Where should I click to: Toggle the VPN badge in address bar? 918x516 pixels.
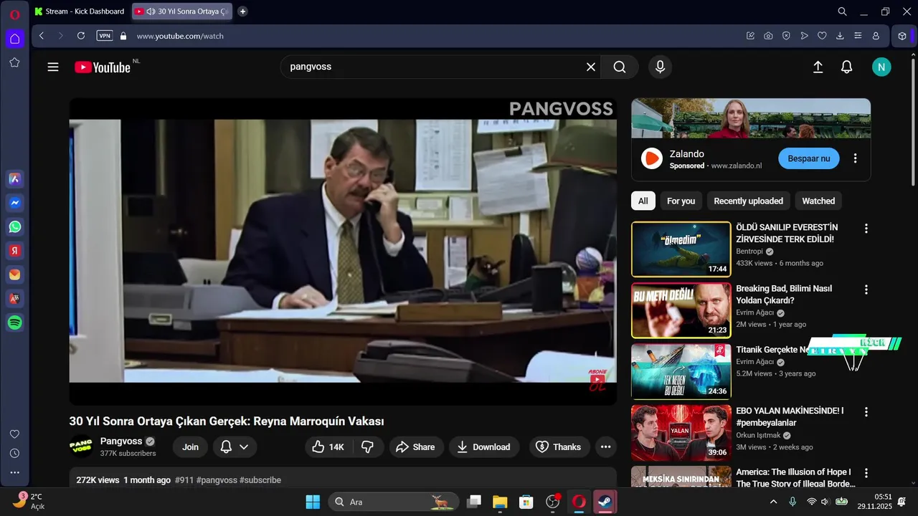click(105, 36)
